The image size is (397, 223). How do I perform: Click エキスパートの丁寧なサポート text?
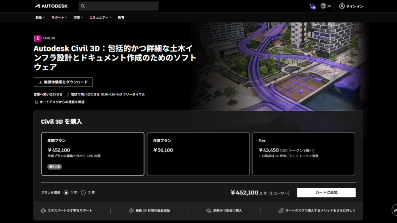[70, 211]
